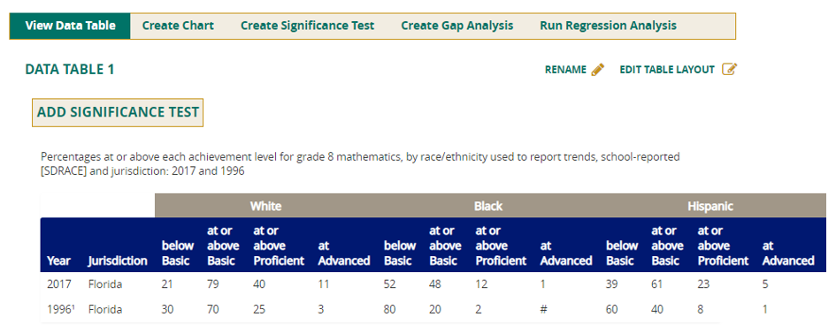The height and width of the screenshot is (325, 836).
Task: Click the 2017 year row cell
Action: click(x=58, y=284)
